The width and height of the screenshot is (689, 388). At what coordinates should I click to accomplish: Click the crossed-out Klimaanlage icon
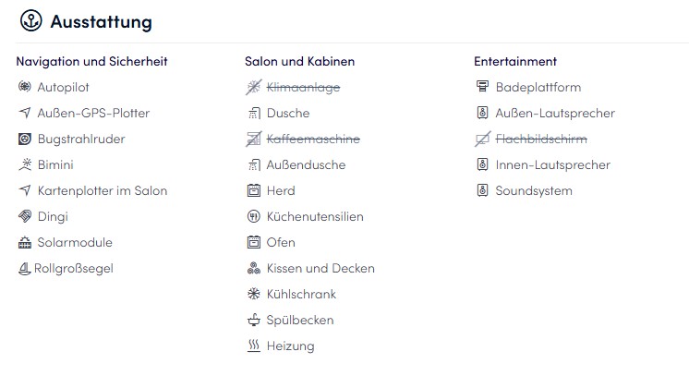[x=254, y=88]
